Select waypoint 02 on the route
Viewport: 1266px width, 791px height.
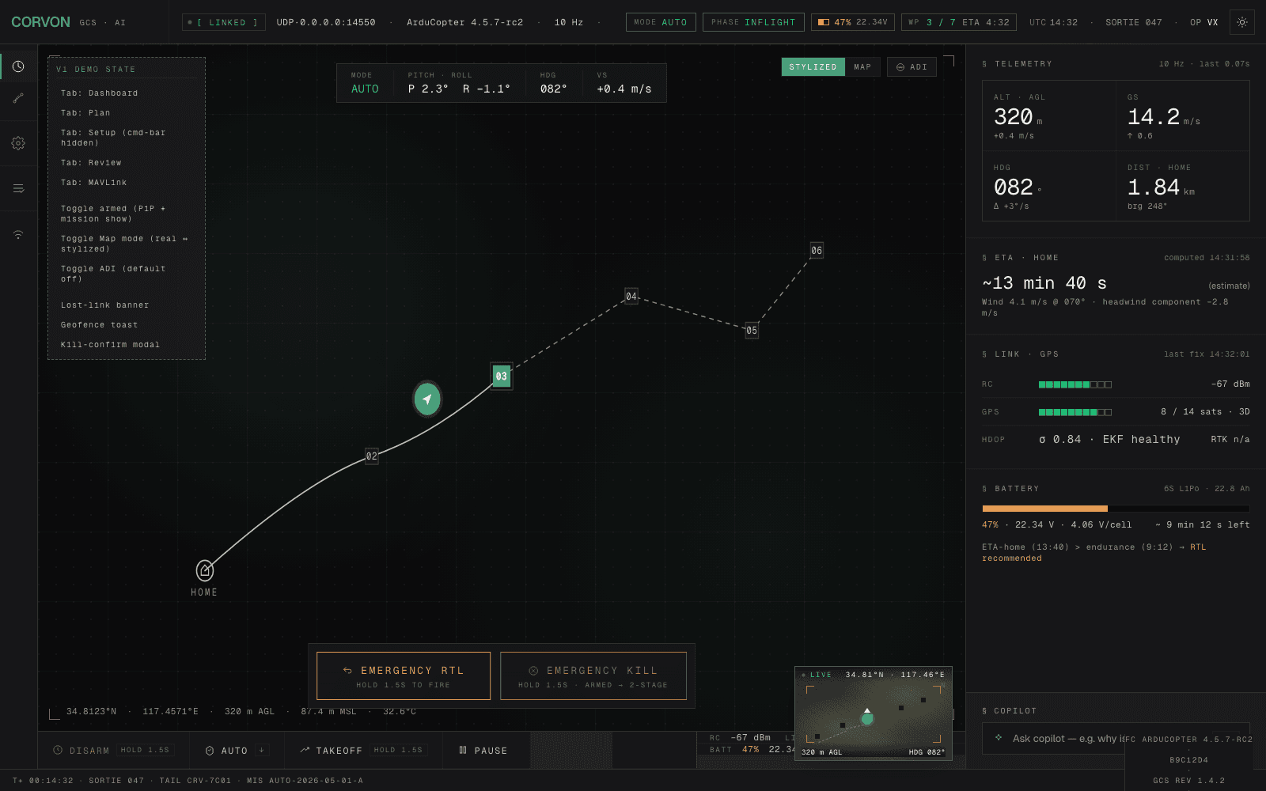point(371,456)
